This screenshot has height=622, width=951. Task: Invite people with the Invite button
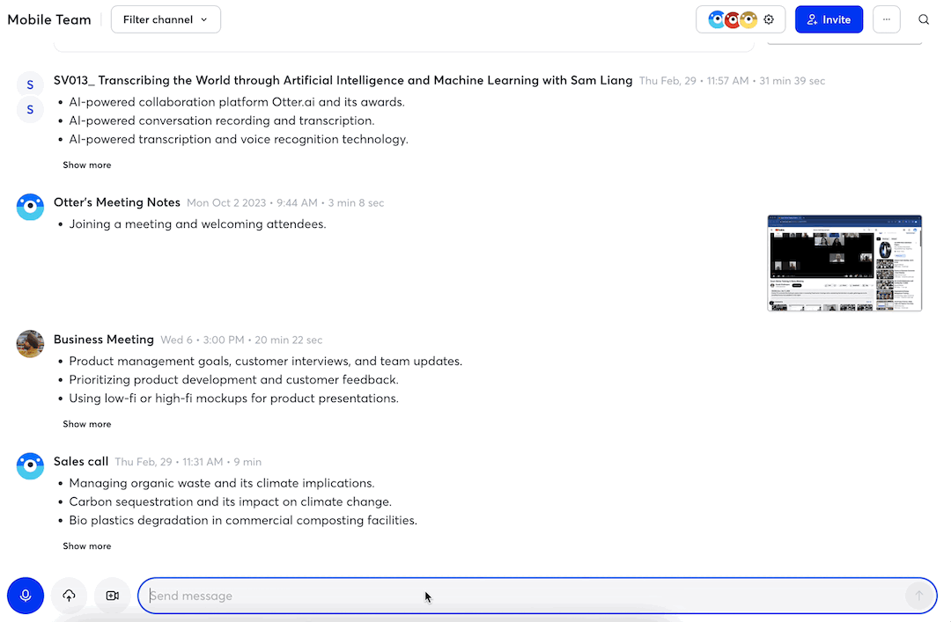click(829, 19)
